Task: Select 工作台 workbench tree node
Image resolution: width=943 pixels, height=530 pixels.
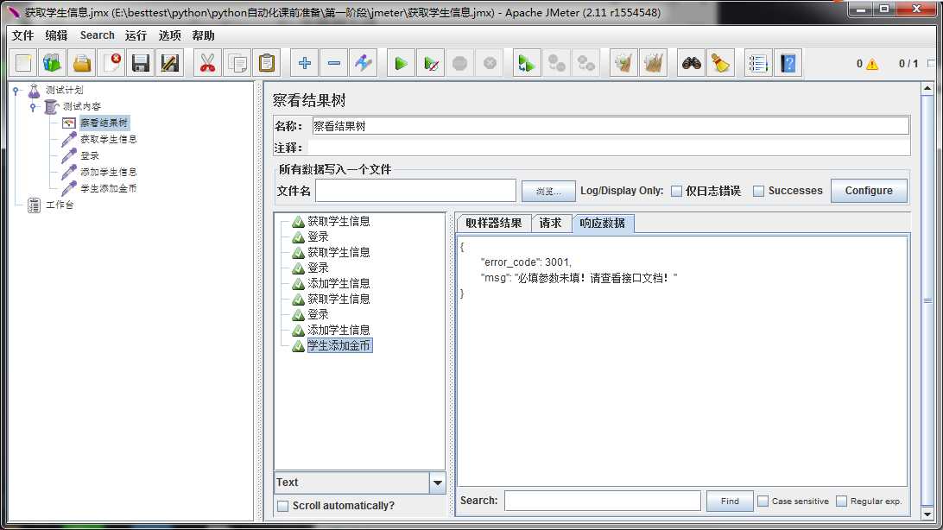Action: point(60,205)
